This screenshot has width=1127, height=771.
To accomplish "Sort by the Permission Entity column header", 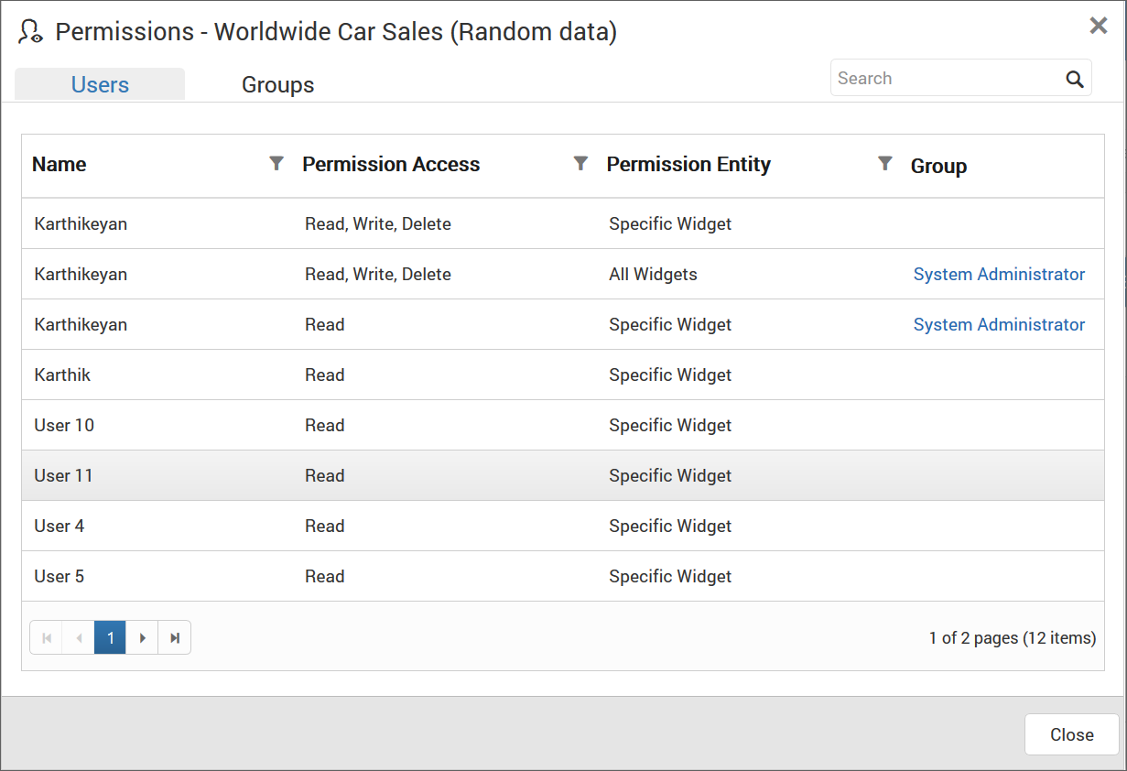I will point(688,165).
